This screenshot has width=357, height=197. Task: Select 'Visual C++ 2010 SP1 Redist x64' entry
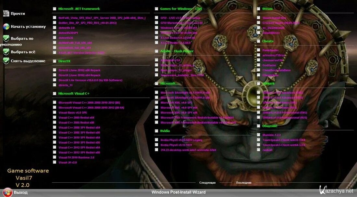pyautogui.click(x=79, y=138)
